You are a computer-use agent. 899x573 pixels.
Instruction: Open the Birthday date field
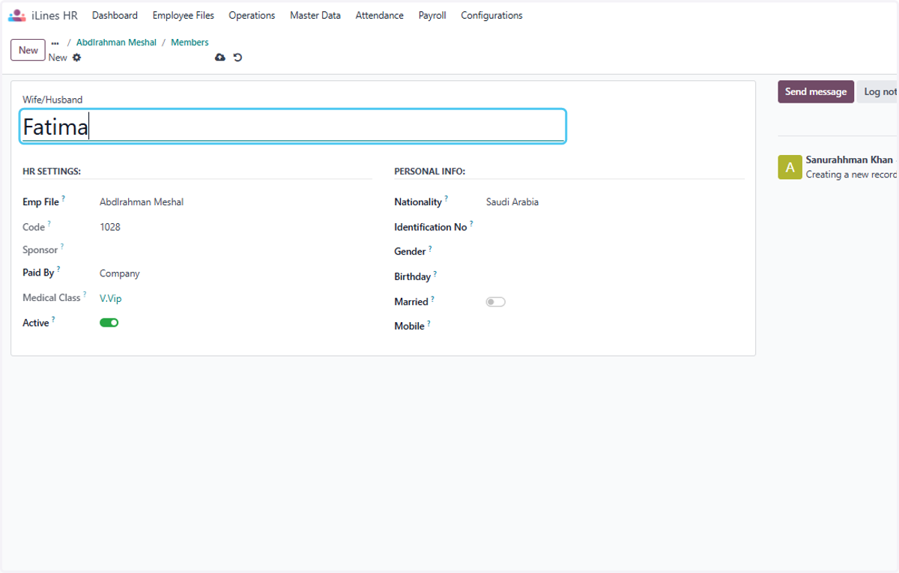(614, 276)
